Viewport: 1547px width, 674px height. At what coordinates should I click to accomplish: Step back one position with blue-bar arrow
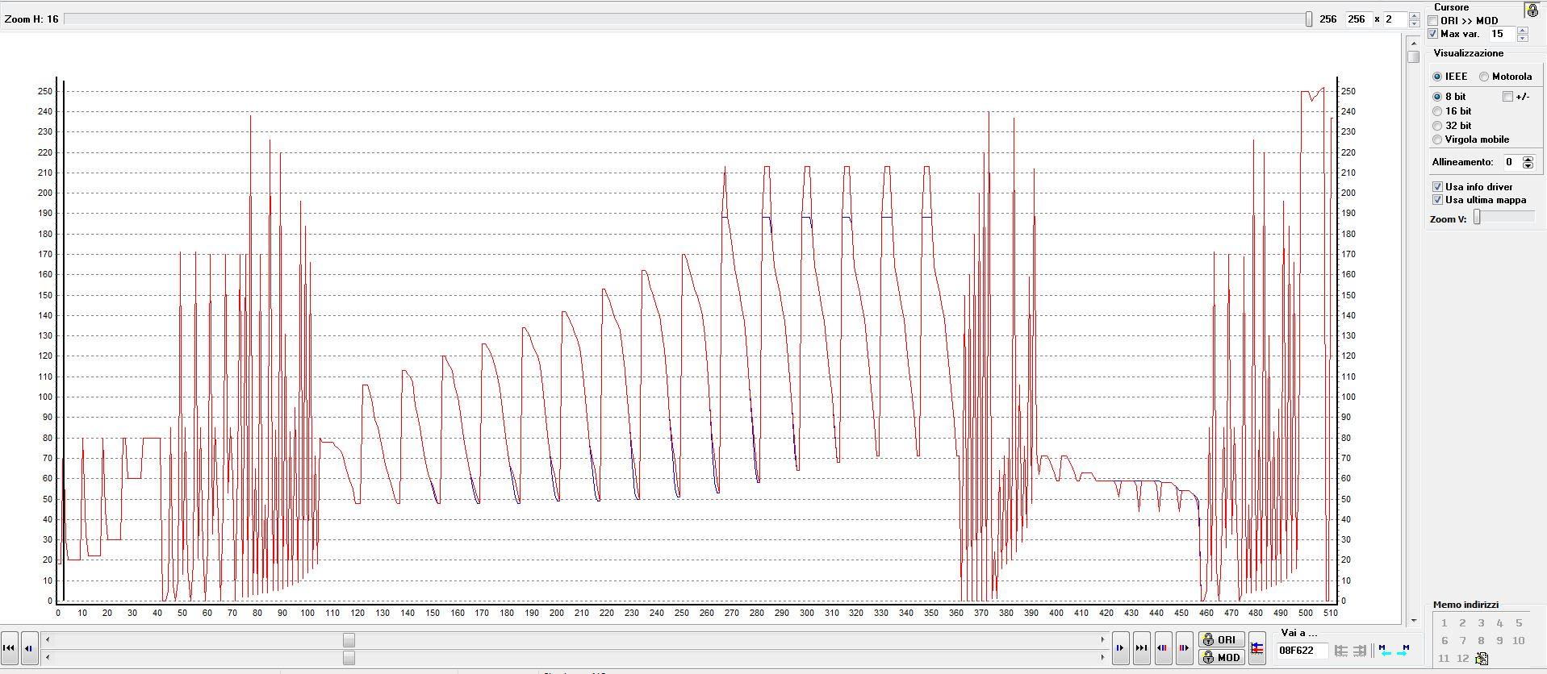tap(29, 647)
